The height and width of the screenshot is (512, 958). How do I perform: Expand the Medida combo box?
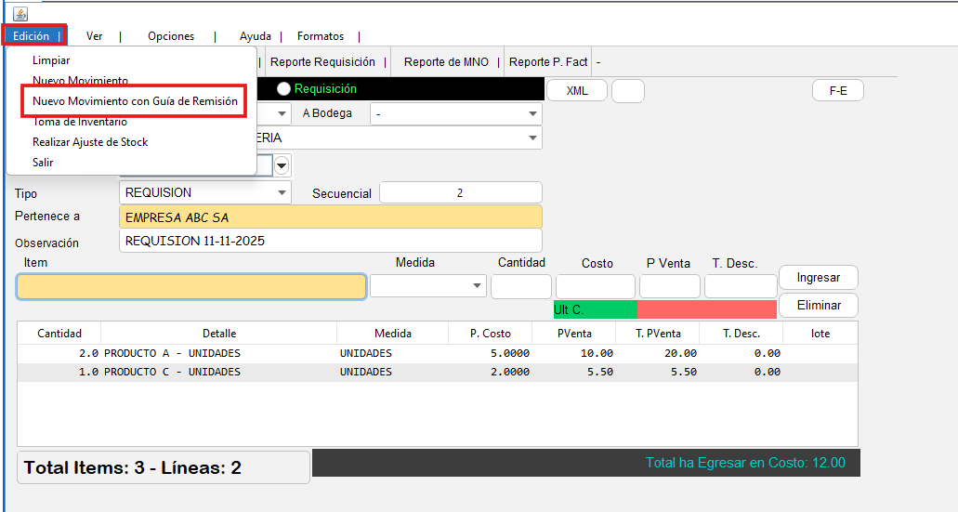point(427,286)
